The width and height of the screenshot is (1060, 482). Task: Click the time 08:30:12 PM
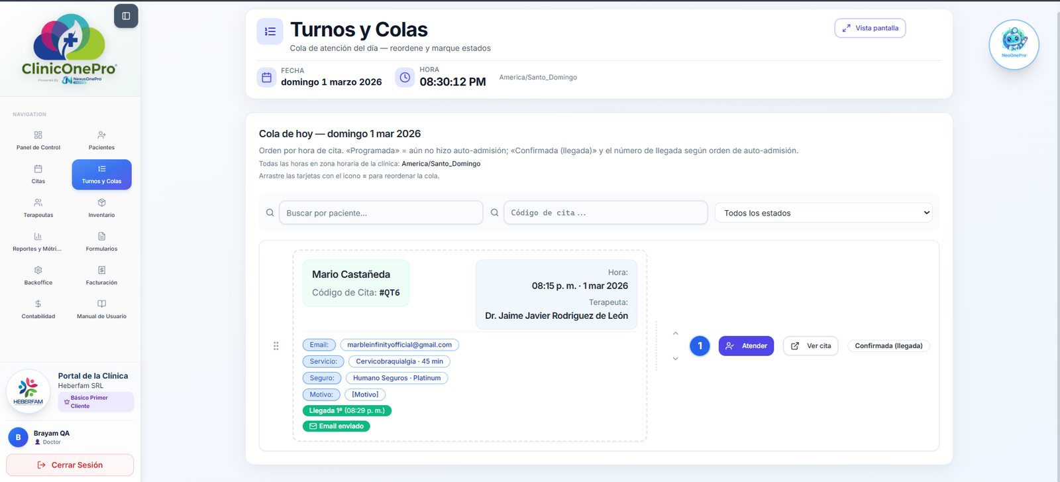(452, 82)
